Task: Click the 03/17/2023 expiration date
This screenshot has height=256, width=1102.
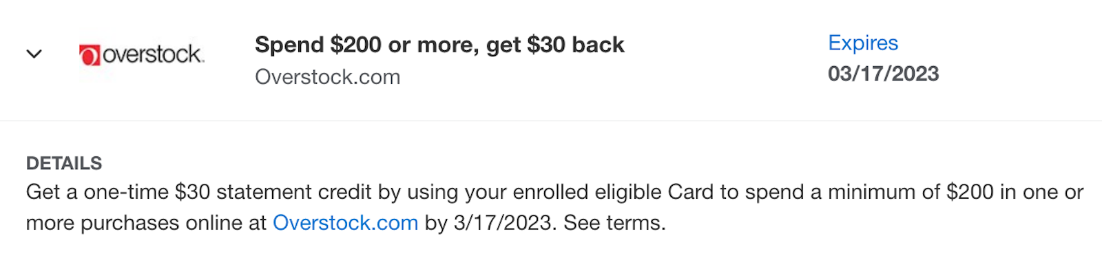Action: pos(883,74)
